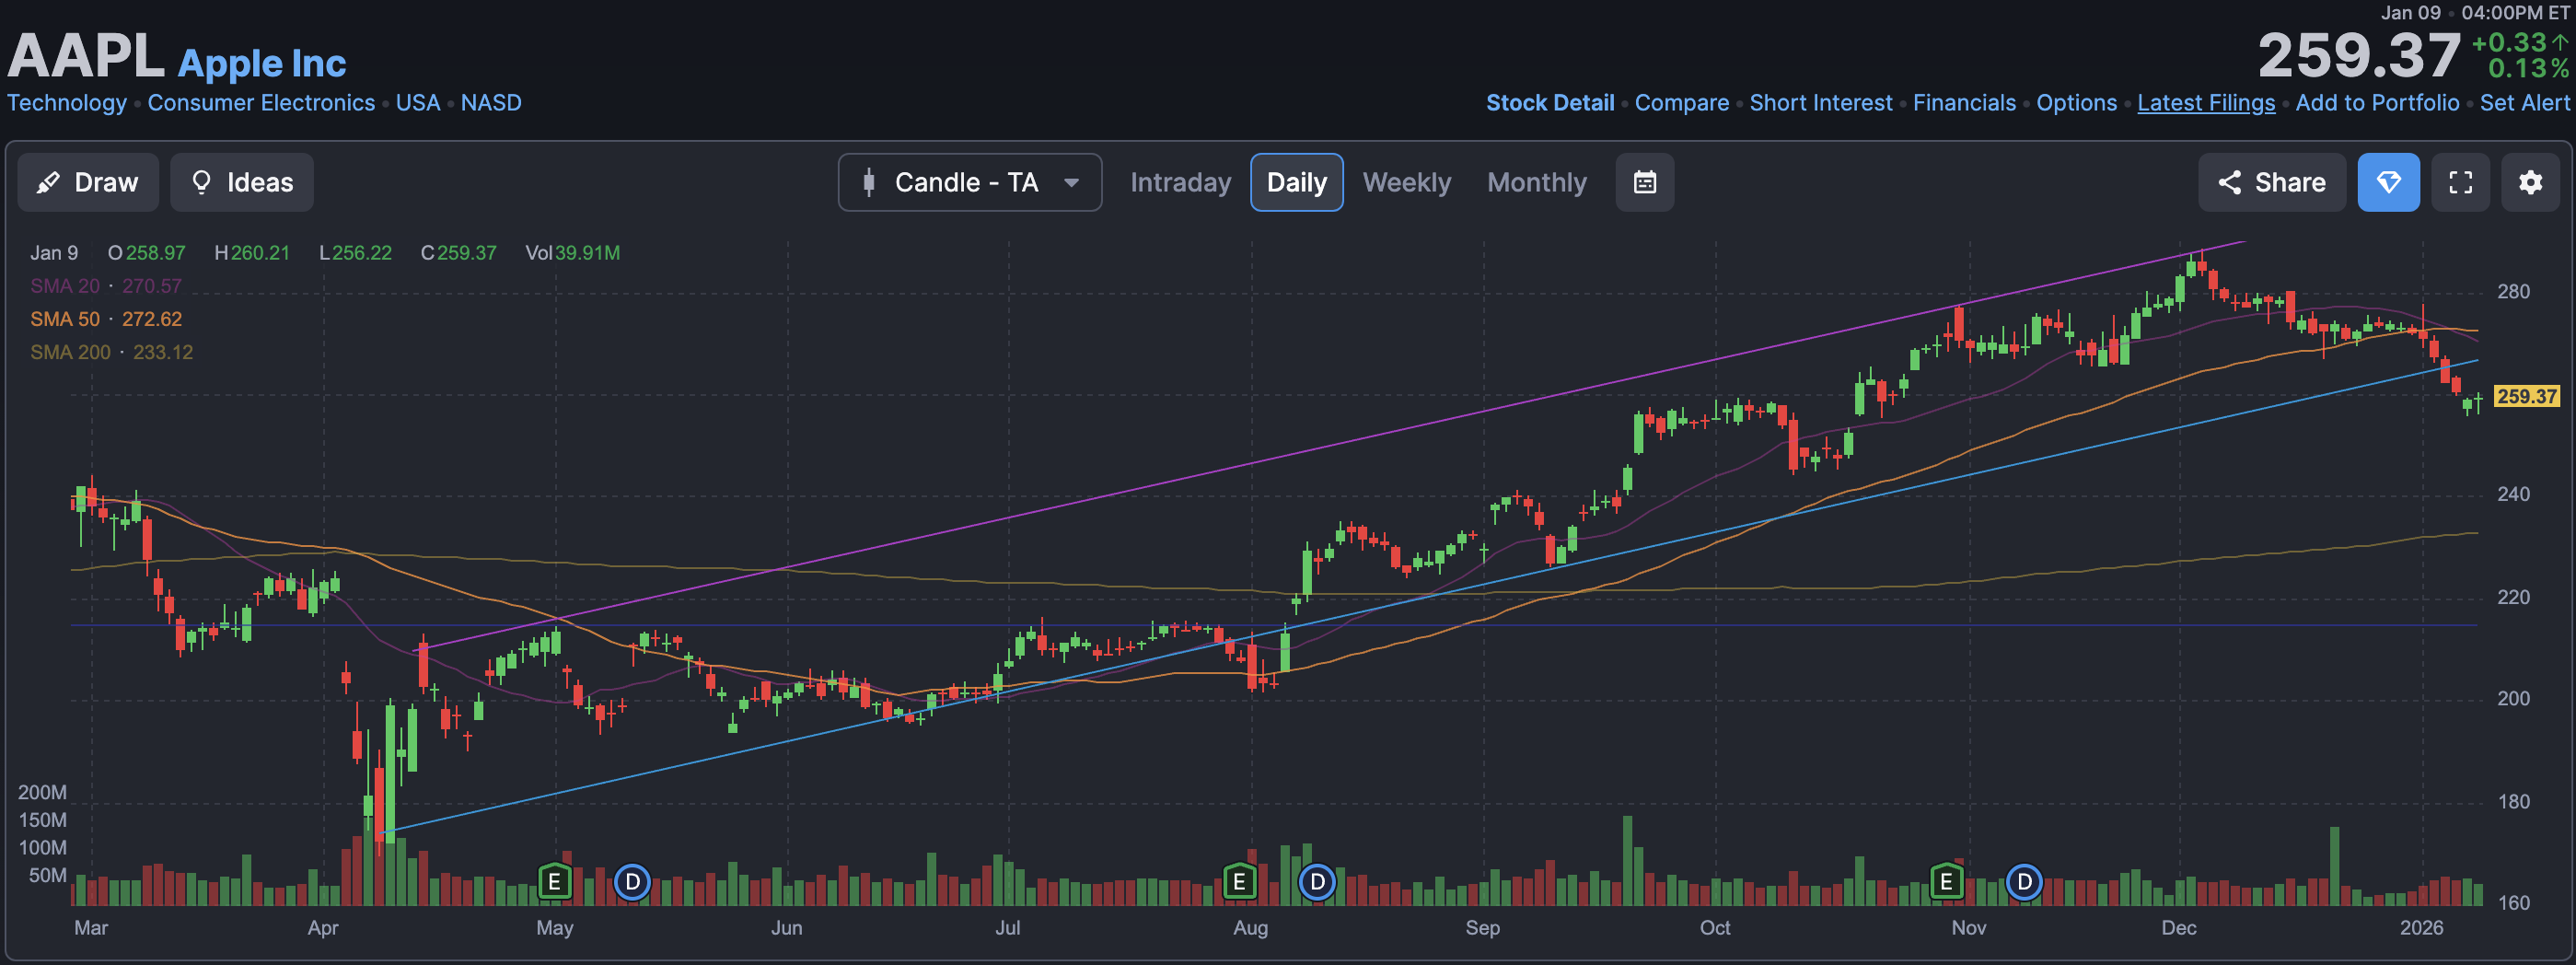Select the Daily timeframe tab
Viewport: 2576px width, 965px height.
pyautogui.click(x=1296, y=182)
